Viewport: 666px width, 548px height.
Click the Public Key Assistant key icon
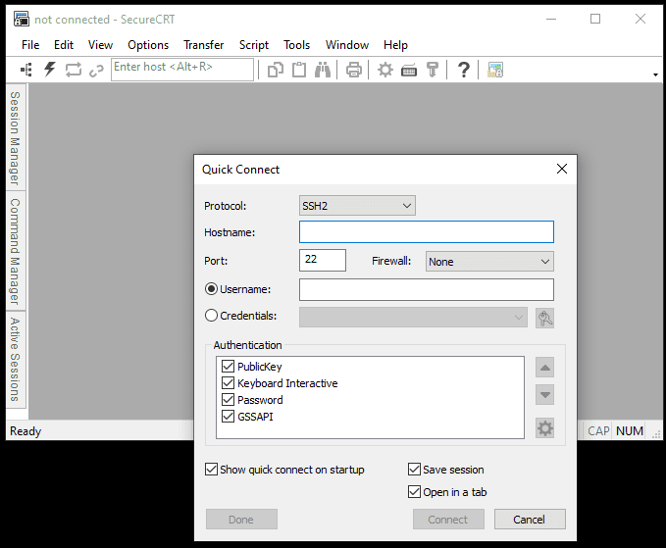click(x=433, y=70)
